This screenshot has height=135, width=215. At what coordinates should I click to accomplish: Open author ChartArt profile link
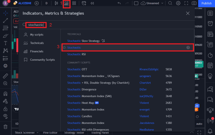tap(145, 83)
